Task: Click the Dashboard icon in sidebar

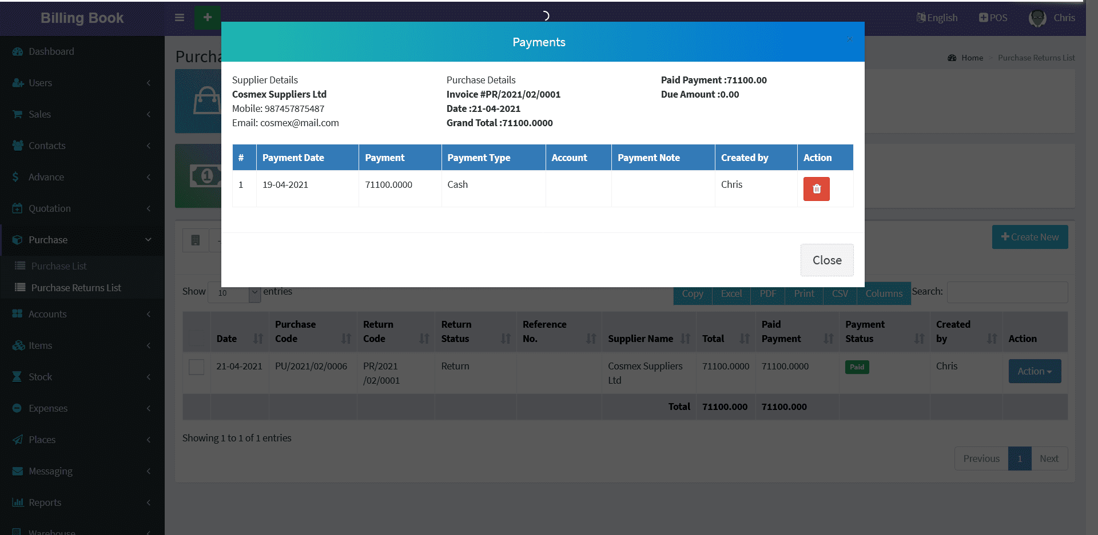Action: click(17, 51)
